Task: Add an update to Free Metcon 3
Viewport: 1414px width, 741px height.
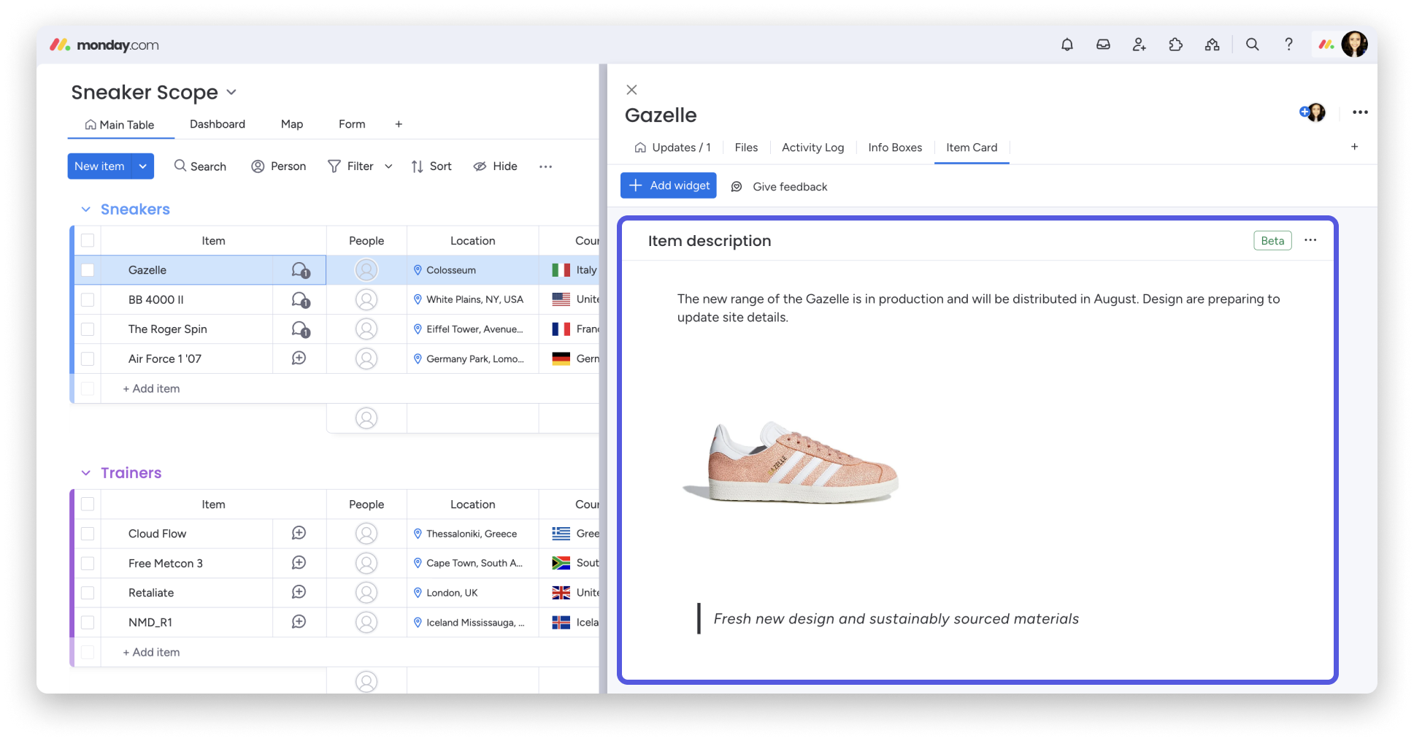Action: [x=299, y=563]
